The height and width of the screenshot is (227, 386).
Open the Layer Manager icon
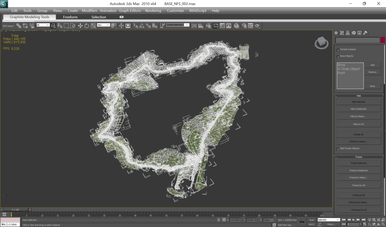coord(208,26)
